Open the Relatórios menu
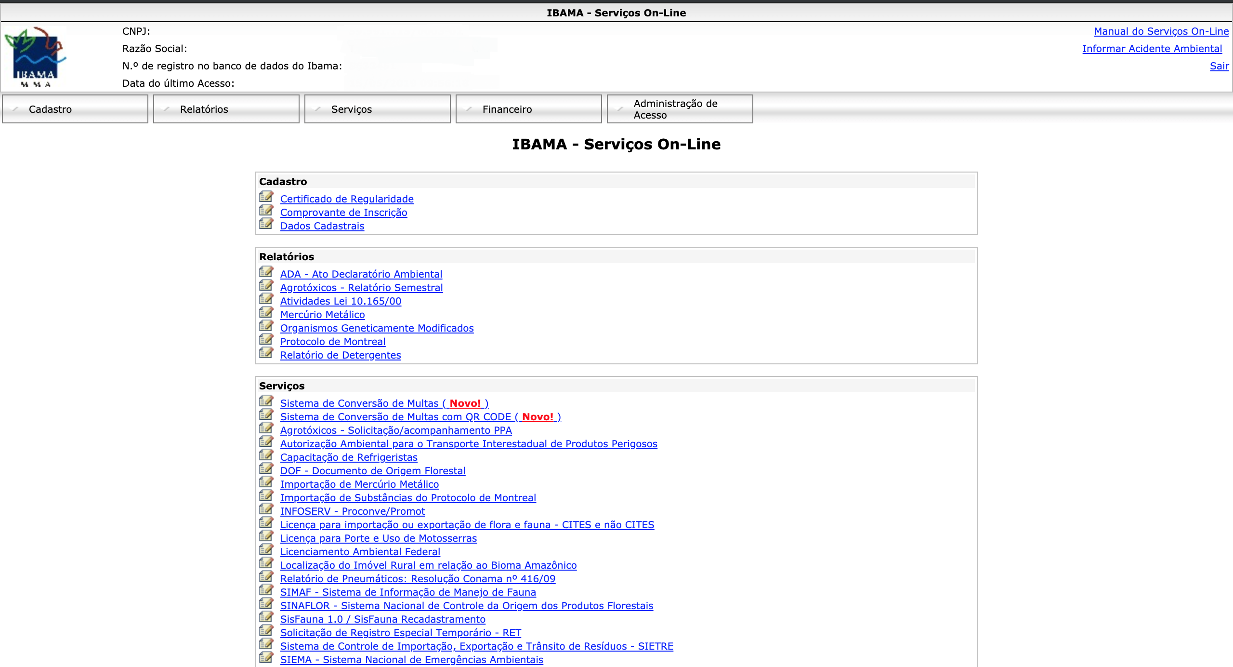 coord(226,109)
